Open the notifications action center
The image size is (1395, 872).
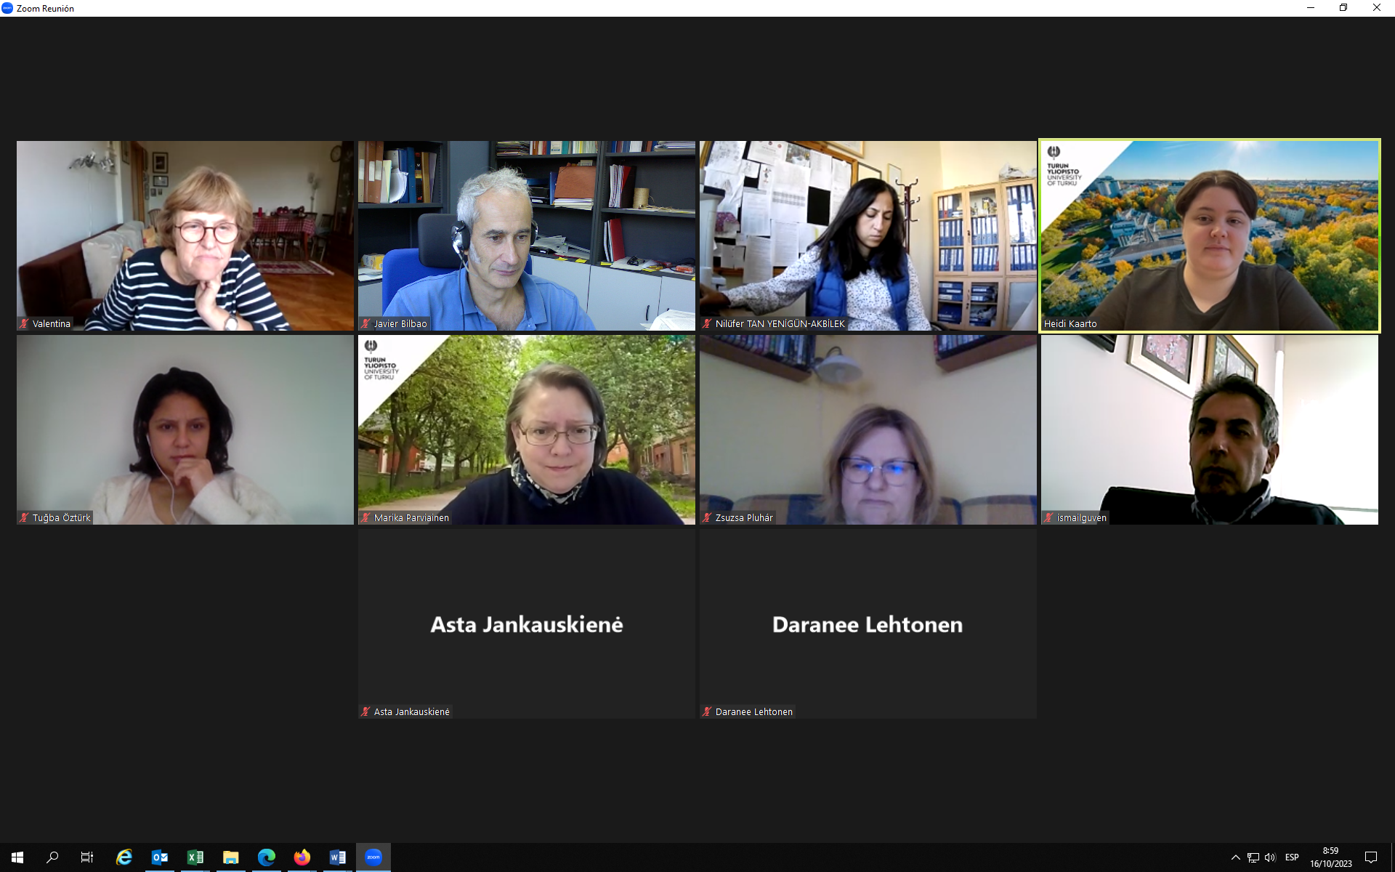[1371, 857]
